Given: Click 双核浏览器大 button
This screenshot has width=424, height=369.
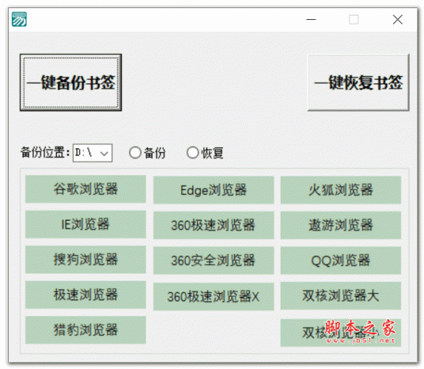Looking at the screenshot, I should 341,296.
